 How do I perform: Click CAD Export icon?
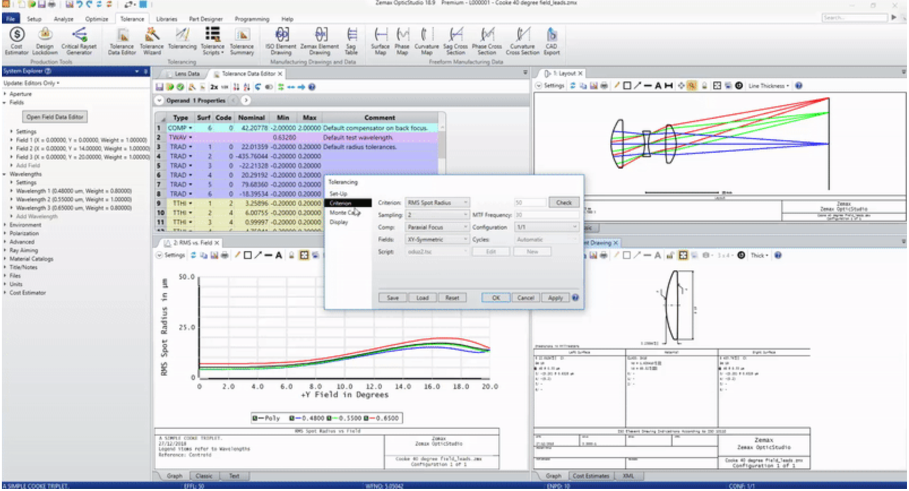click(552, 41)
